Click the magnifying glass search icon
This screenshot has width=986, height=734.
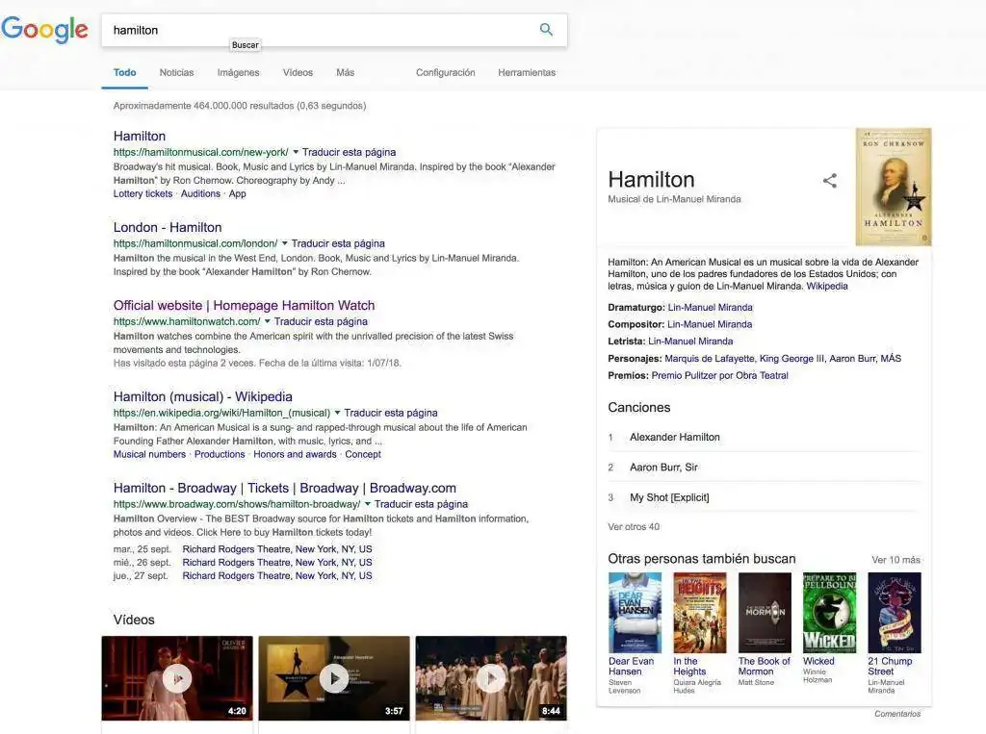[546, 30]
